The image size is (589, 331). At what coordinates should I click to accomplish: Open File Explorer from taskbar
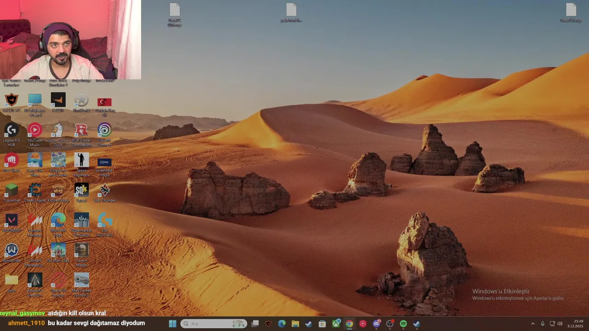pyautogui.click(x=295, y=324)
